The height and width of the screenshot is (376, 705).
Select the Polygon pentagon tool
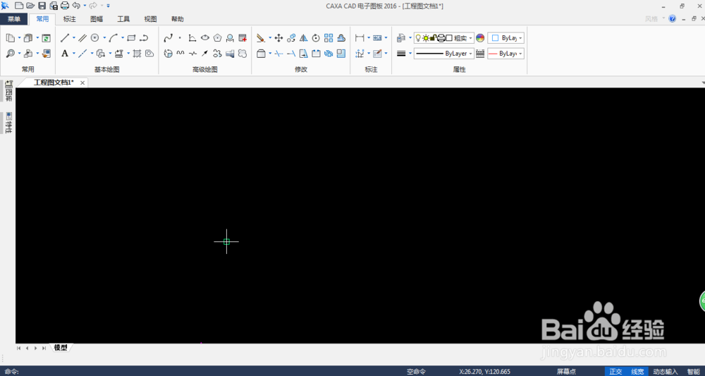point(218,38)
